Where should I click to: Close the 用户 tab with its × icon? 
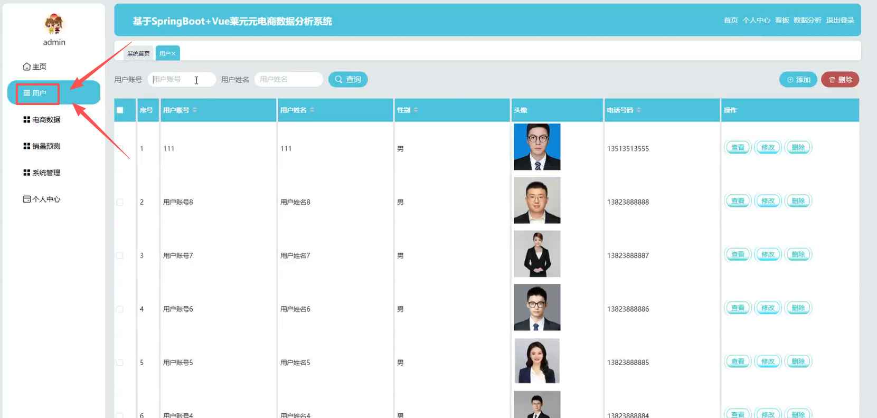(173, 54)
